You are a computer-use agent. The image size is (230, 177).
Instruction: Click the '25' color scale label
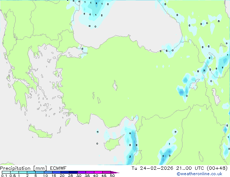pos(70,176)
